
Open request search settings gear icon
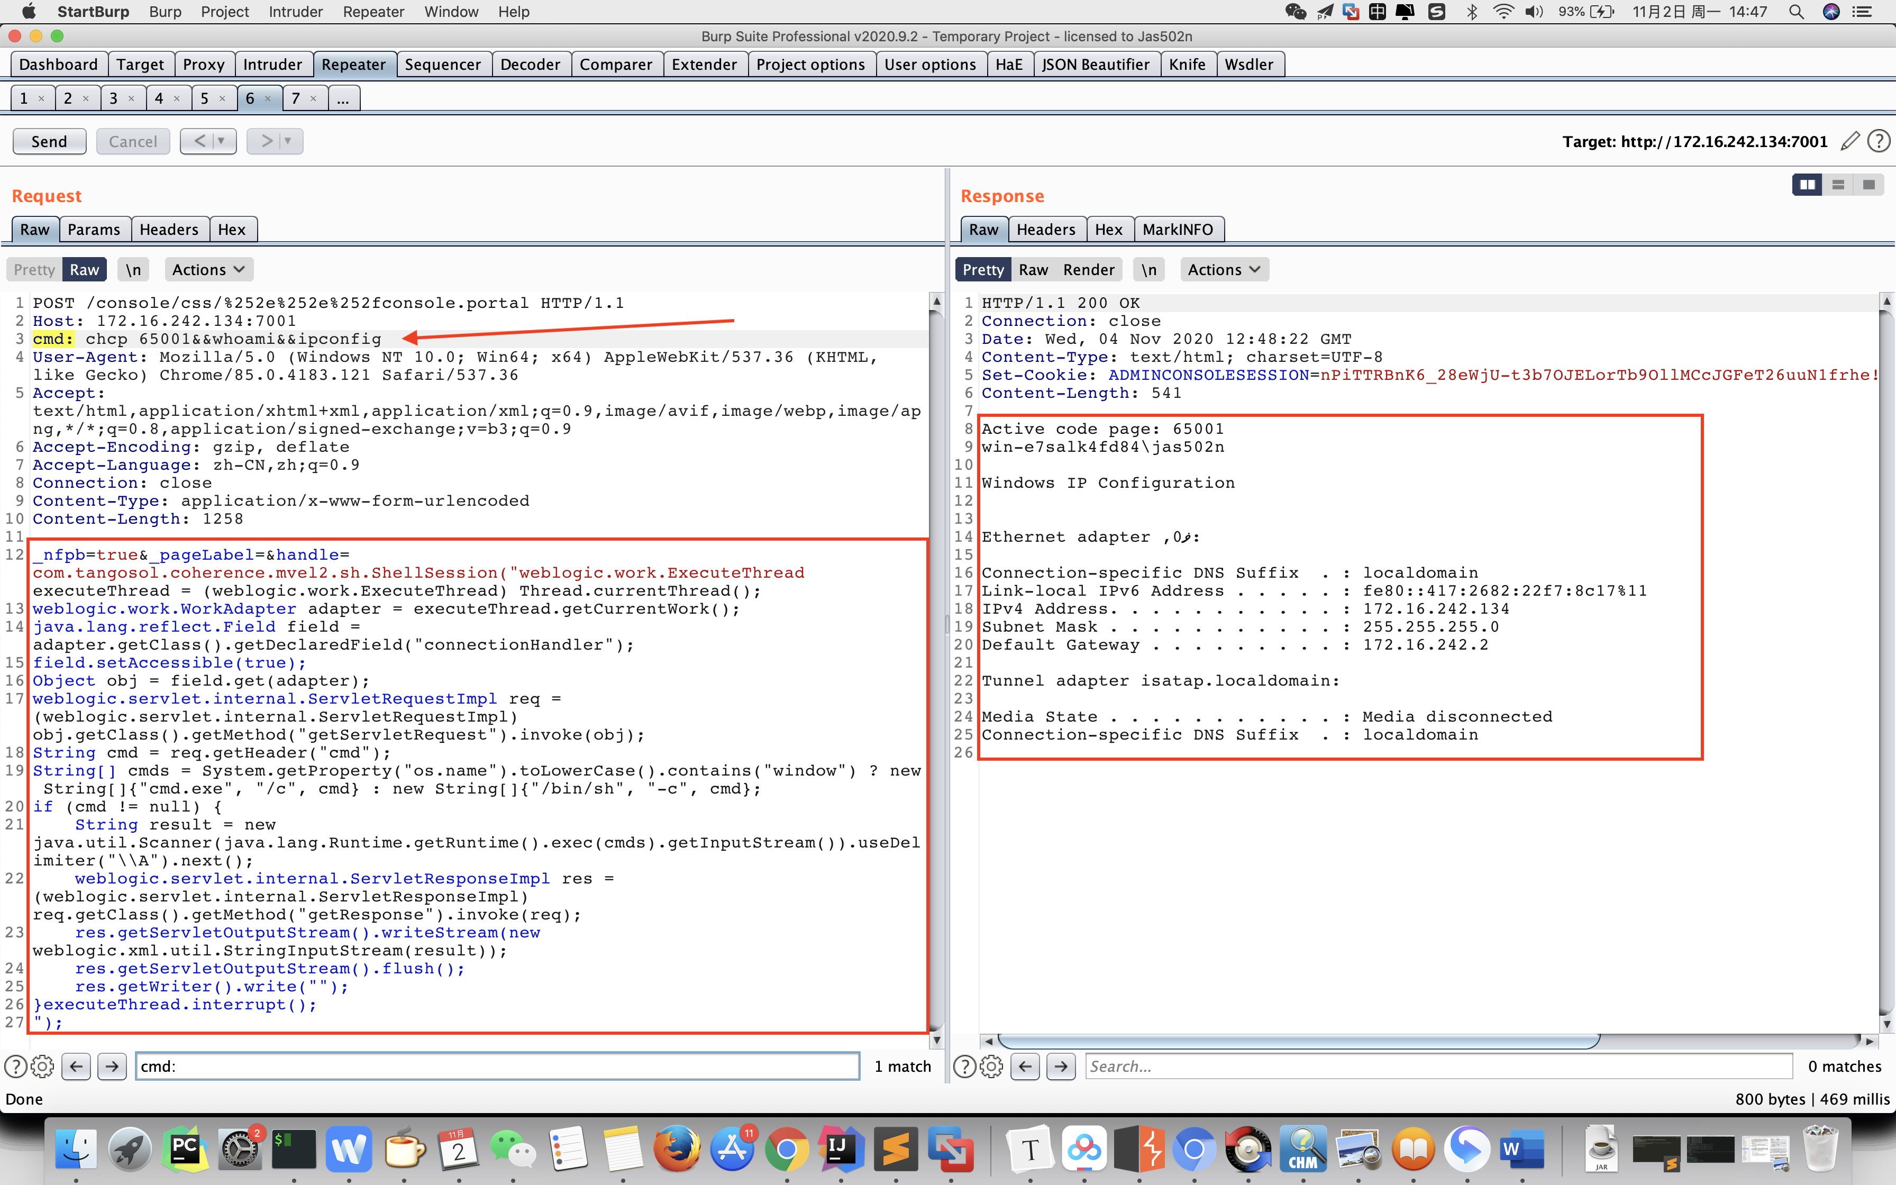[42, 1066]
